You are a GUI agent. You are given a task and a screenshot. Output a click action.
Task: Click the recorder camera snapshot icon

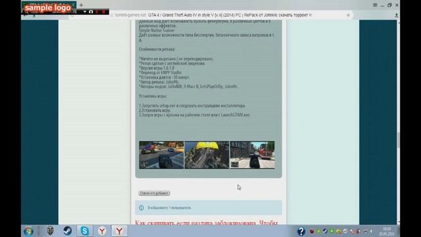[x=91, y=12]
